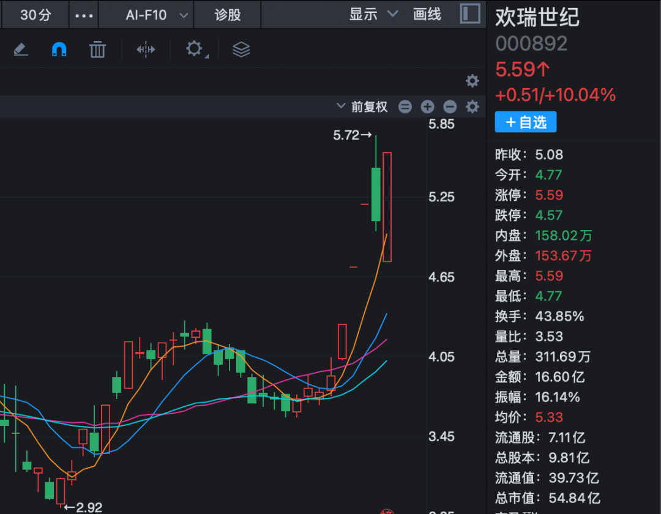Toggle the side panel layout icon
661x514 pixels.
pos(470,14)
